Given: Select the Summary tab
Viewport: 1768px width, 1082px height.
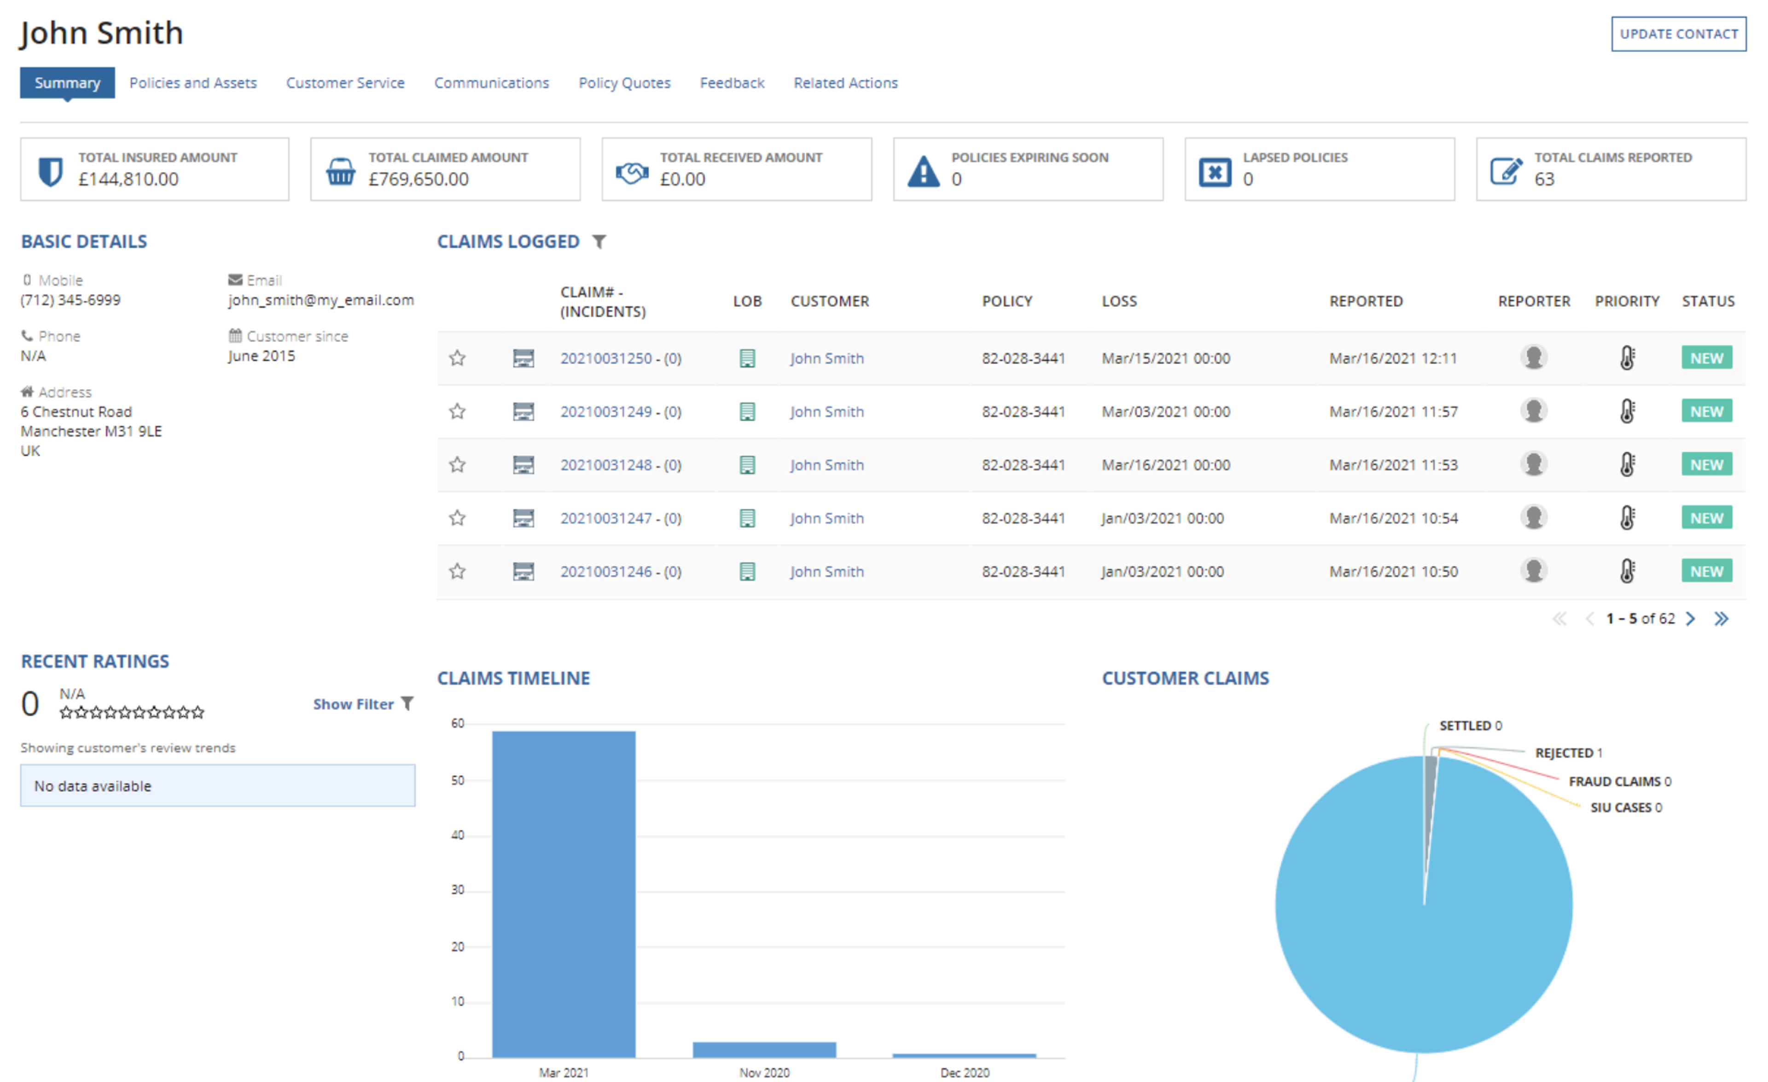Looking at the screenshot, I should click(x=67, y=83).
